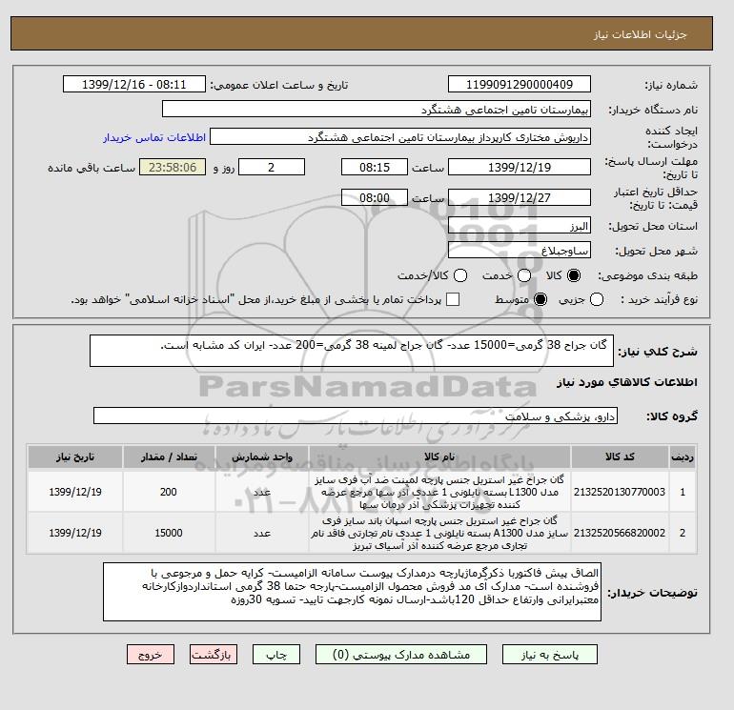Click unit عدد in row 2
The height and width of the screenshot is (710, 734).
click(262, 533)
